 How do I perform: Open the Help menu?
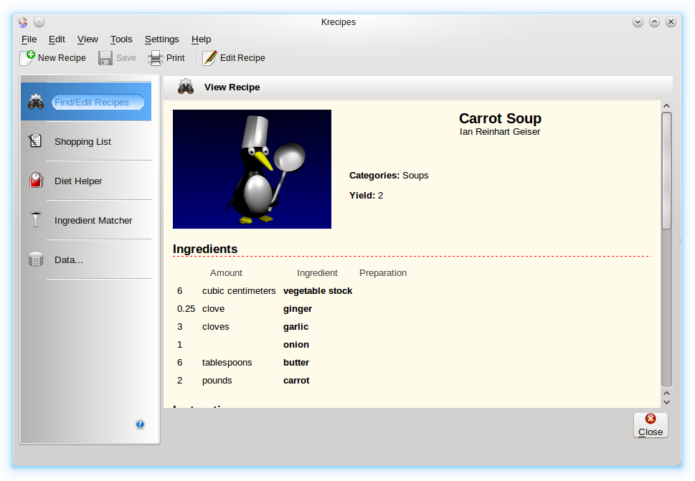(x=202, y=39)
